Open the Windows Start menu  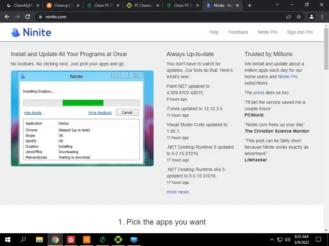(x=8, y=240)
